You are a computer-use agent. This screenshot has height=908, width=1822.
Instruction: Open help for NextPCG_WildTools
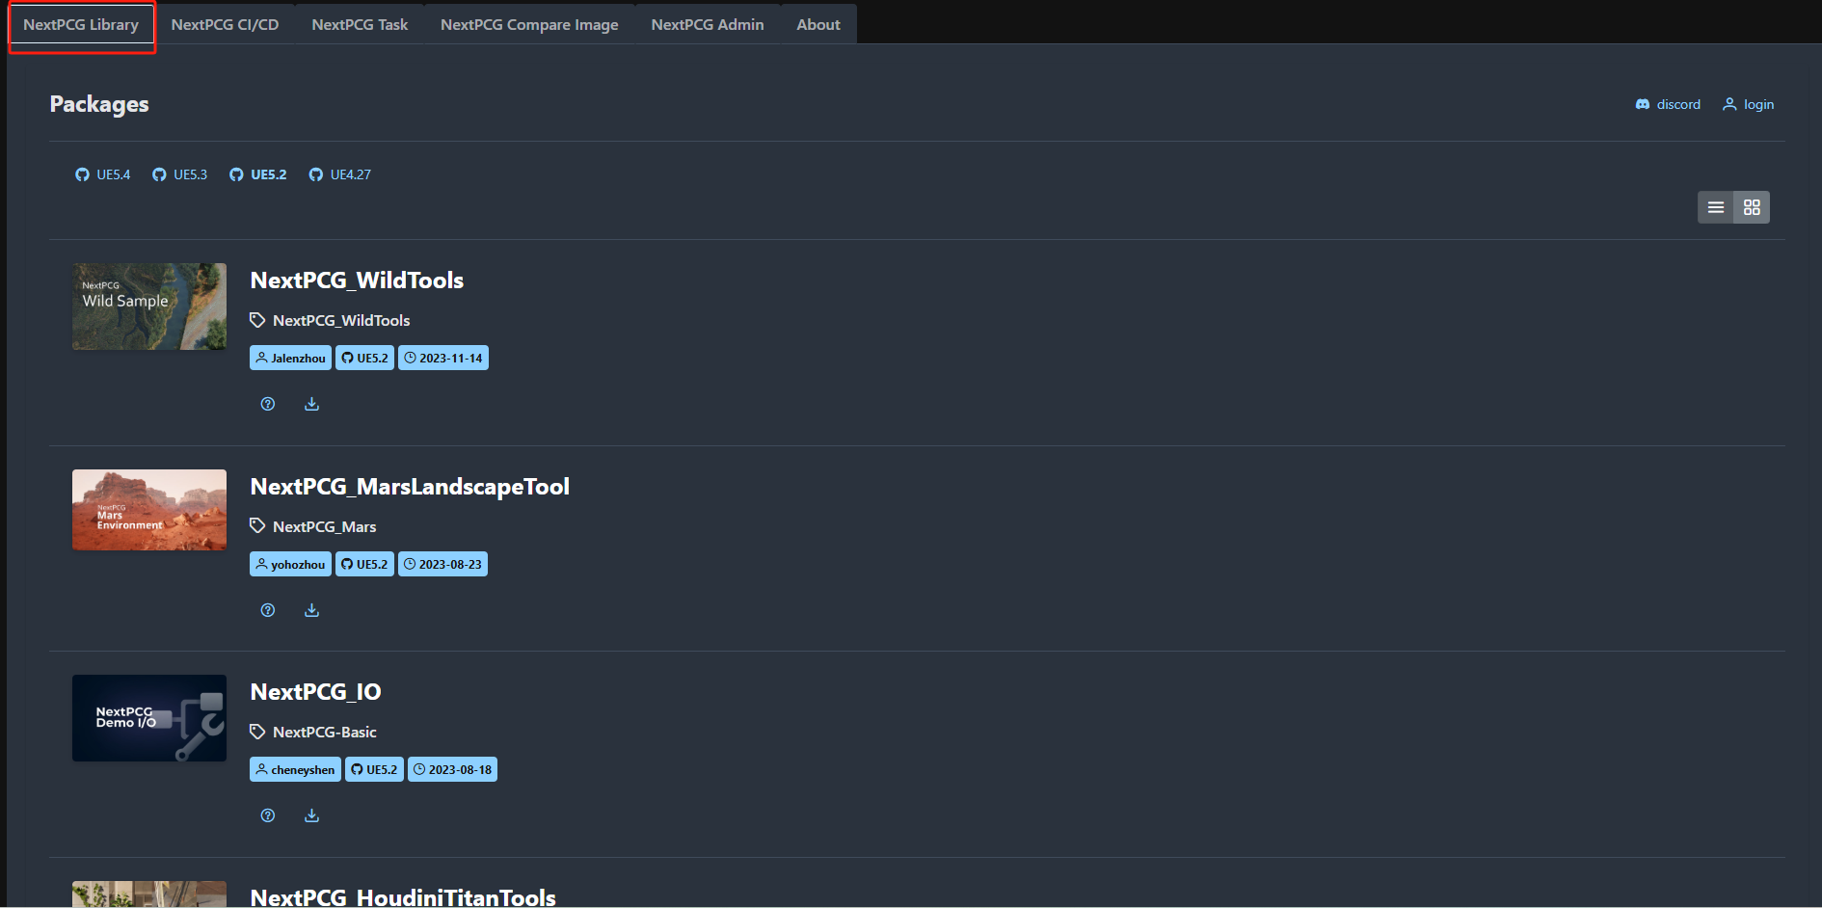[268, 404]
